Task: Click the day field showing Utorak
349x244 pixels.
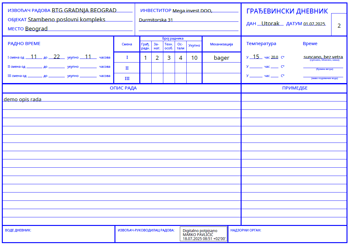Action: tap(270, 23)
